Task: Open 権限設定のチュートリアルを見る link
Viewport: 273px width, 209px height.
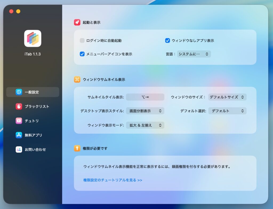Action: [x=113, y=180]
